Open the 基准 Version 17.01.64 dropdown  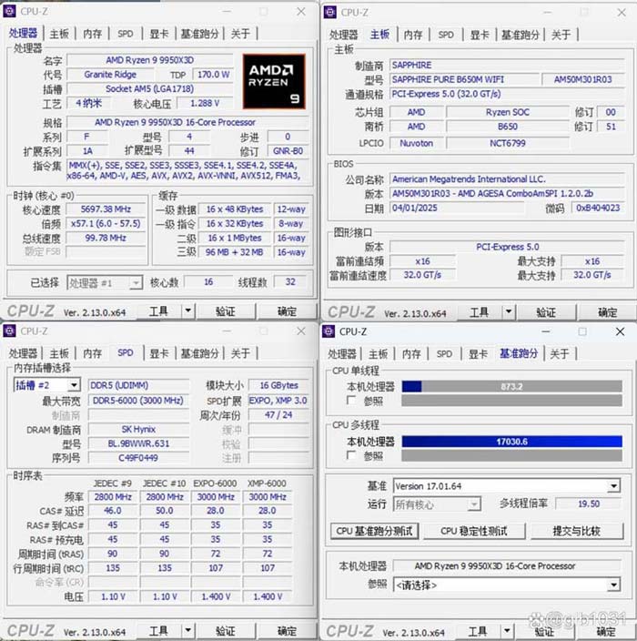(x=613, y=486)
